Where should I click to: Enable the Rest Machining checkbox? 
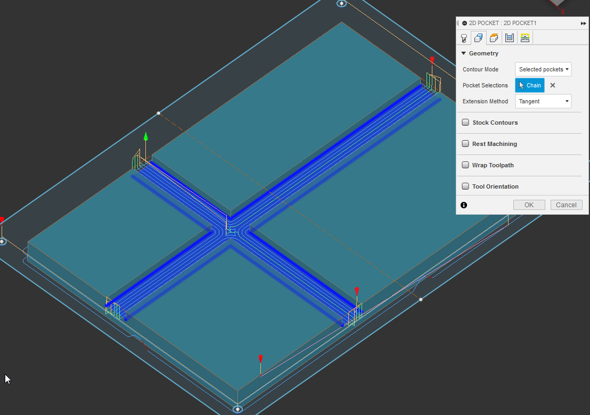click(x=465, y=143)
